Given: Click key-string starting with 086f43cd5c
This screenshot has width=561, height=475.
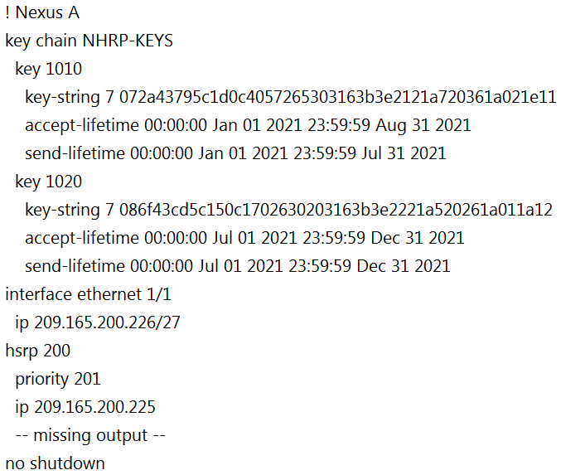Looking at the screenshot, I should [x=288, y=210].
